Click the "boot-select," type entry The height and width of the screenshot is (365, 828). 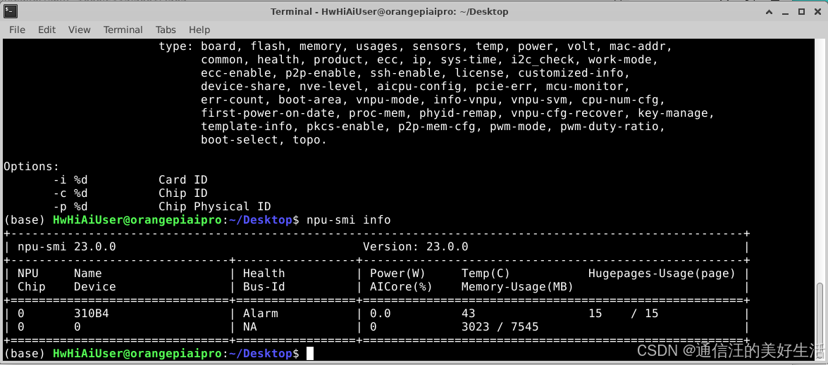coord(243,139)
